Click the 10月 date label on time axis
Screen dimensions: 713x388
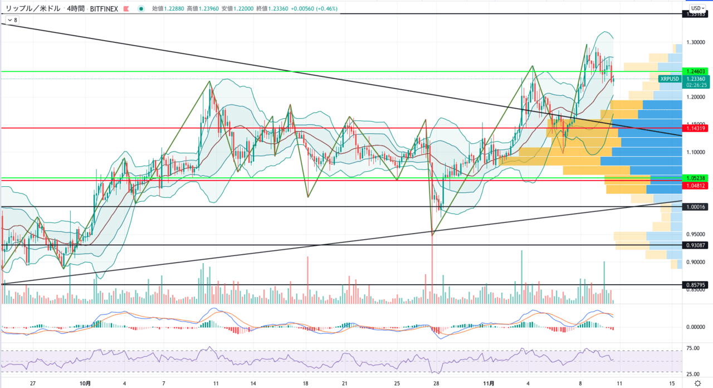click(85, 384)
